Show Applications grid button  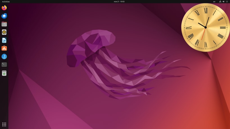tap(4, 125)
